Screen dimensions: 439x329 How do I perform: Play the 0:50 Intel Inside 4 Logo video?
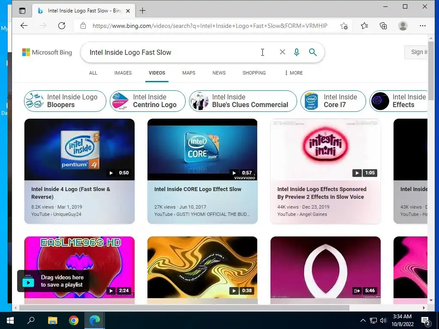pos(111,173)
